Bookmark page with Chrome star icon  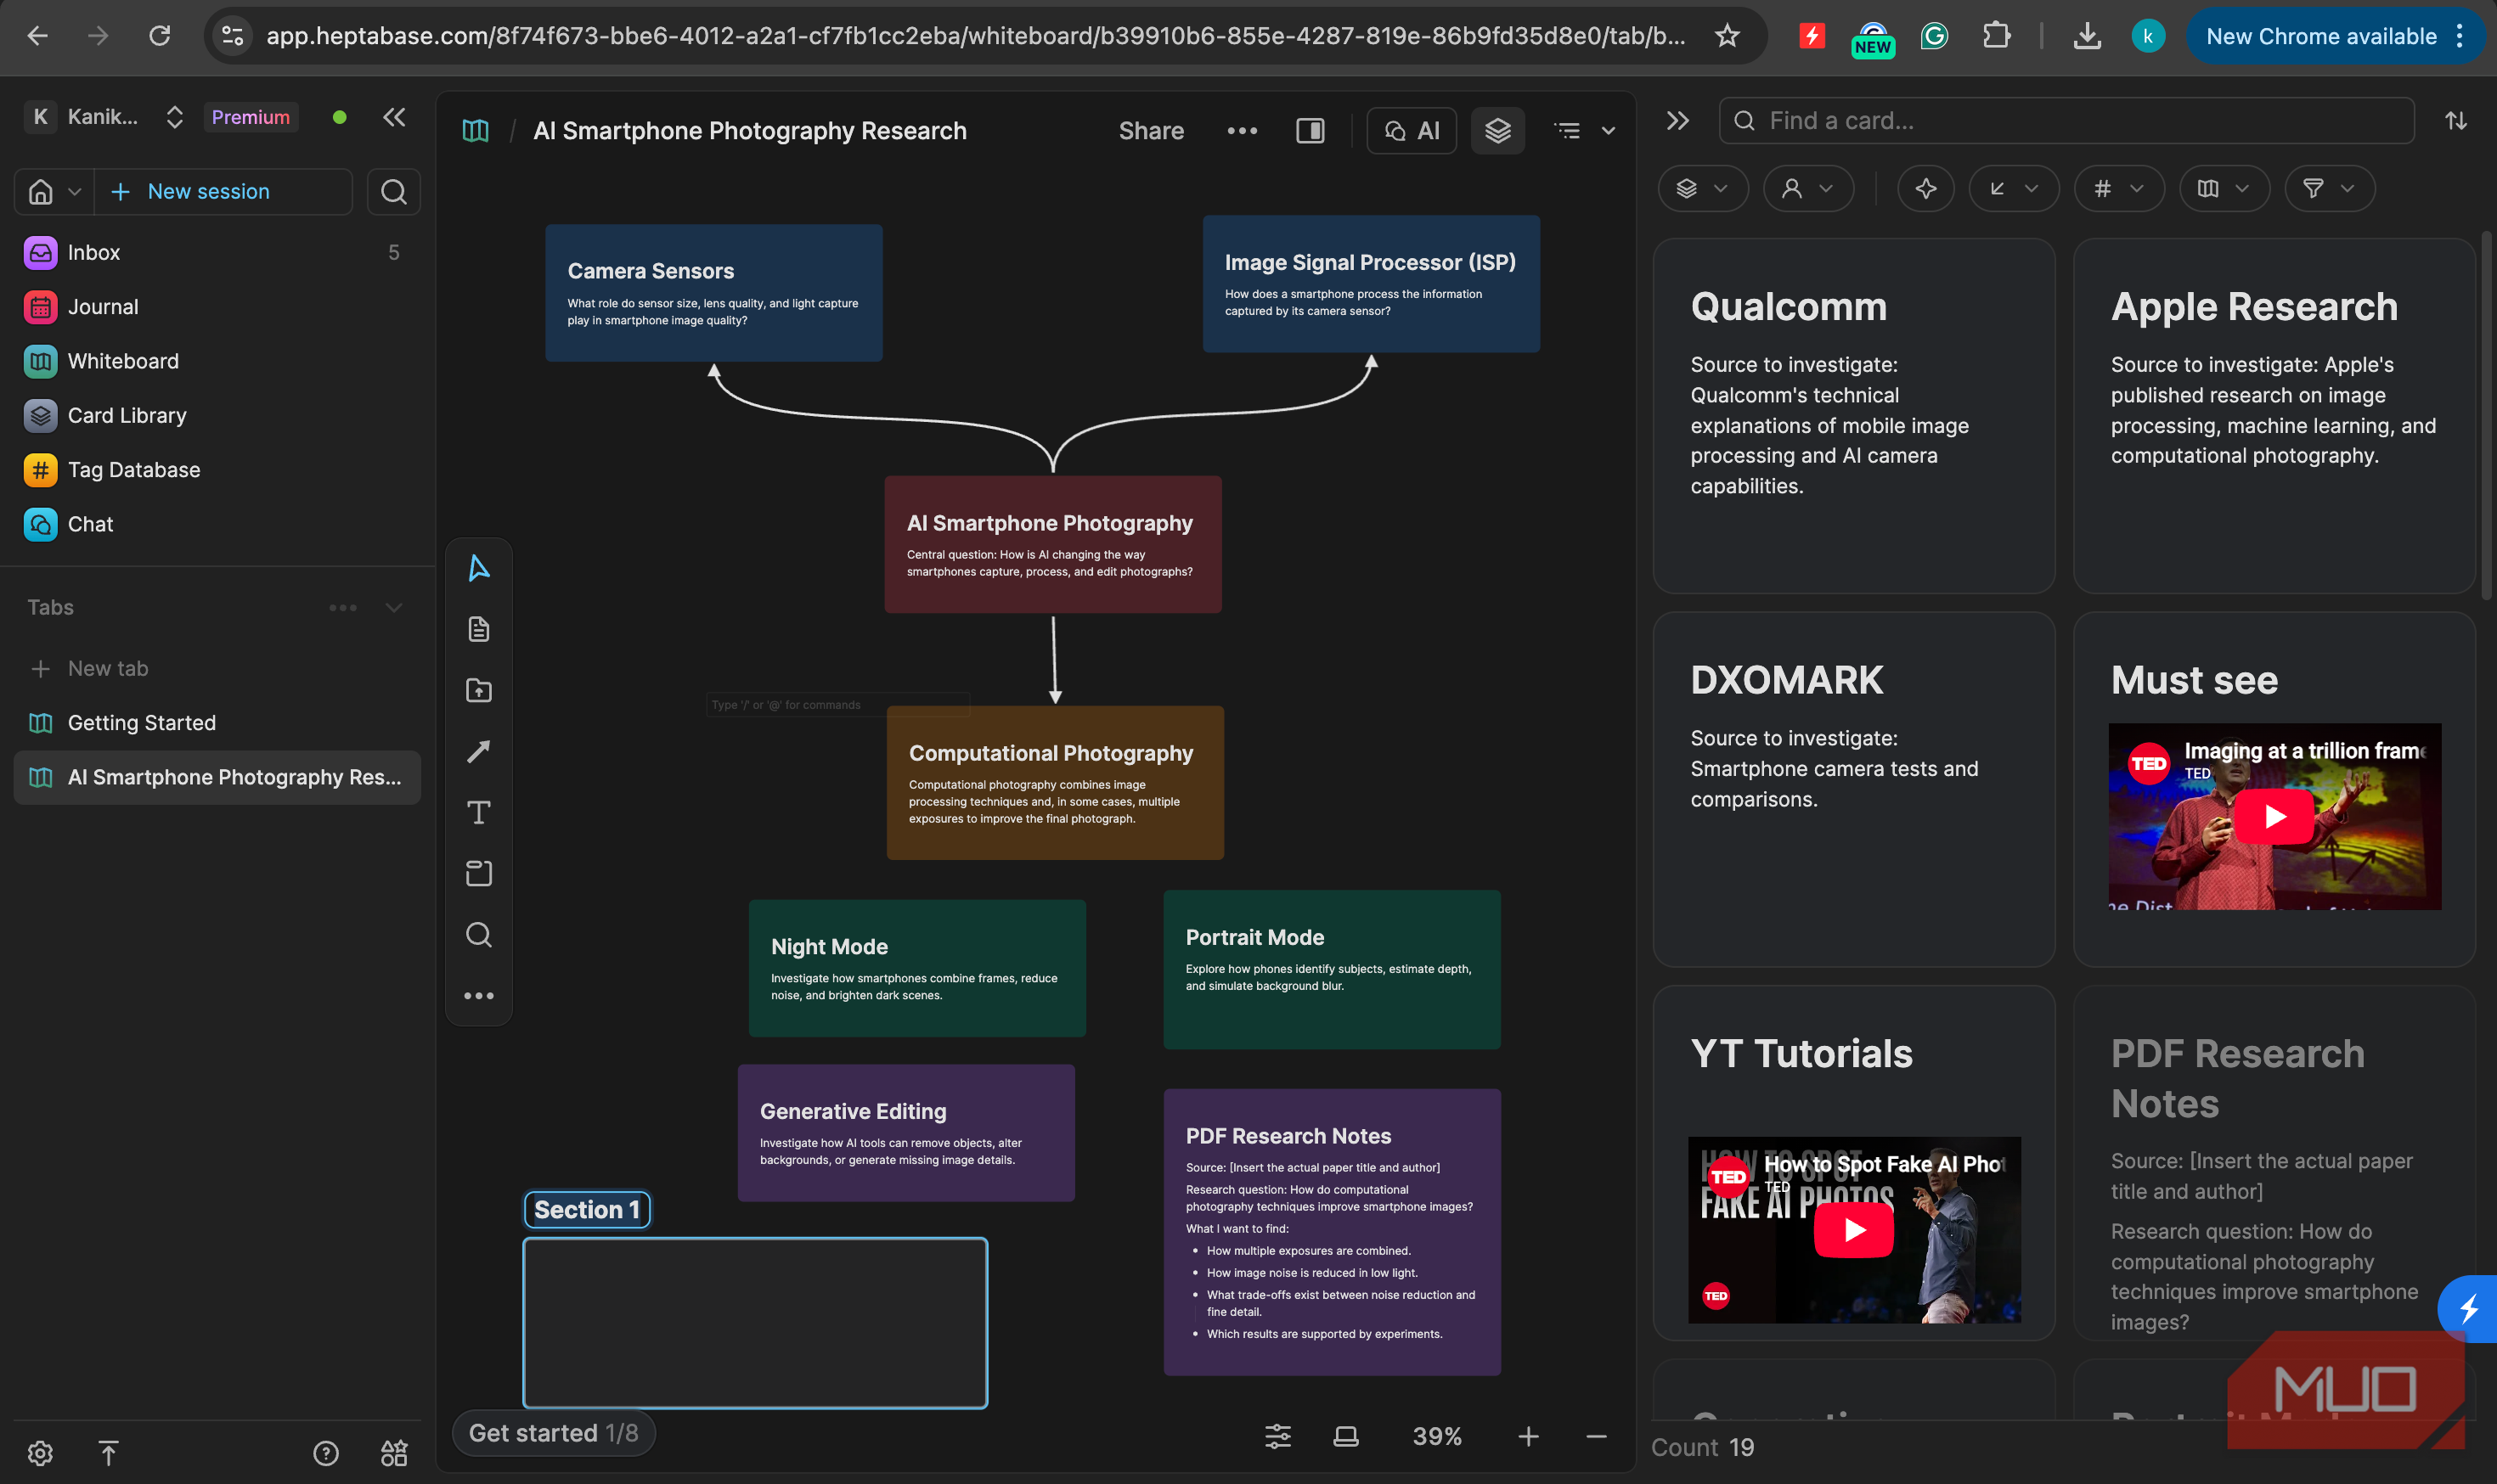[x=1727, y=36]
